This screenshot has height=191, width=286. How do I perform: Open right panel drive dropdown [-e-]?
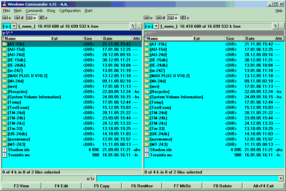156,26
